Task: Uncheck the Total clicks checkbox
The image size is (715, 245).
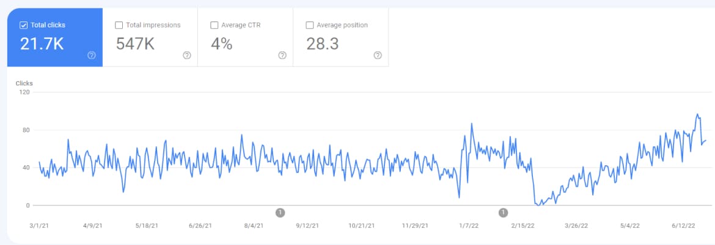Action: 24,26
